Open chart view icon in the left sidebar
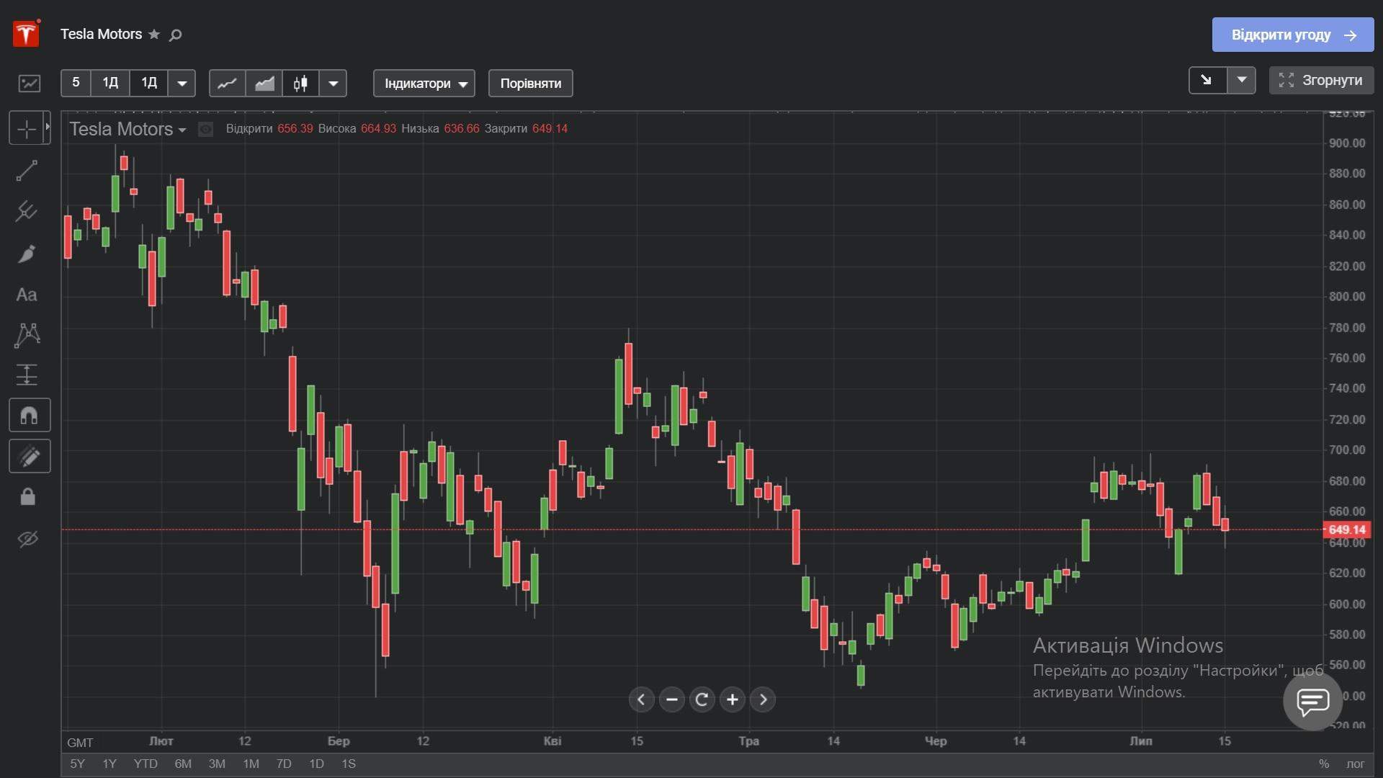This screenshot has height=778, width=1383. (x=30, y=83)
